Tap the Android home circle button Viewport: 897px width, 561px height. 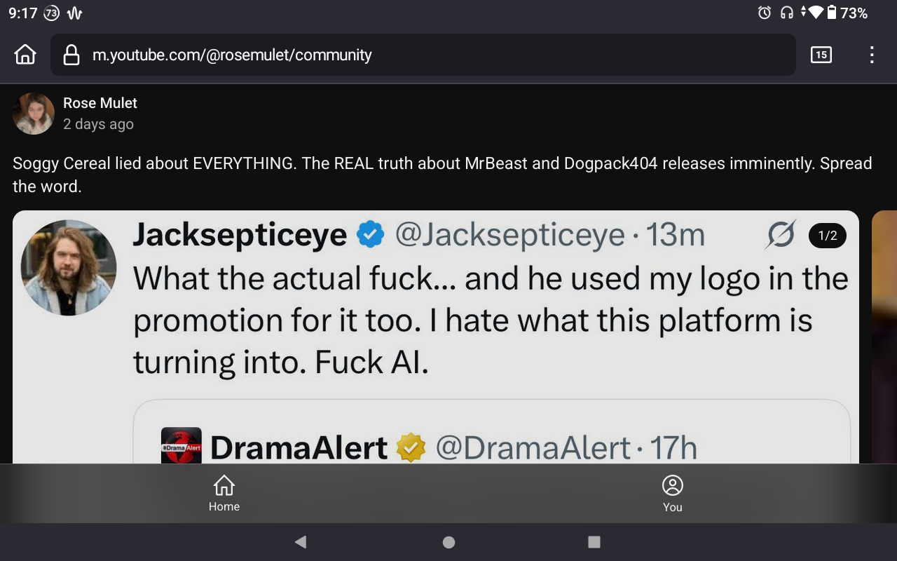point(449,542)
